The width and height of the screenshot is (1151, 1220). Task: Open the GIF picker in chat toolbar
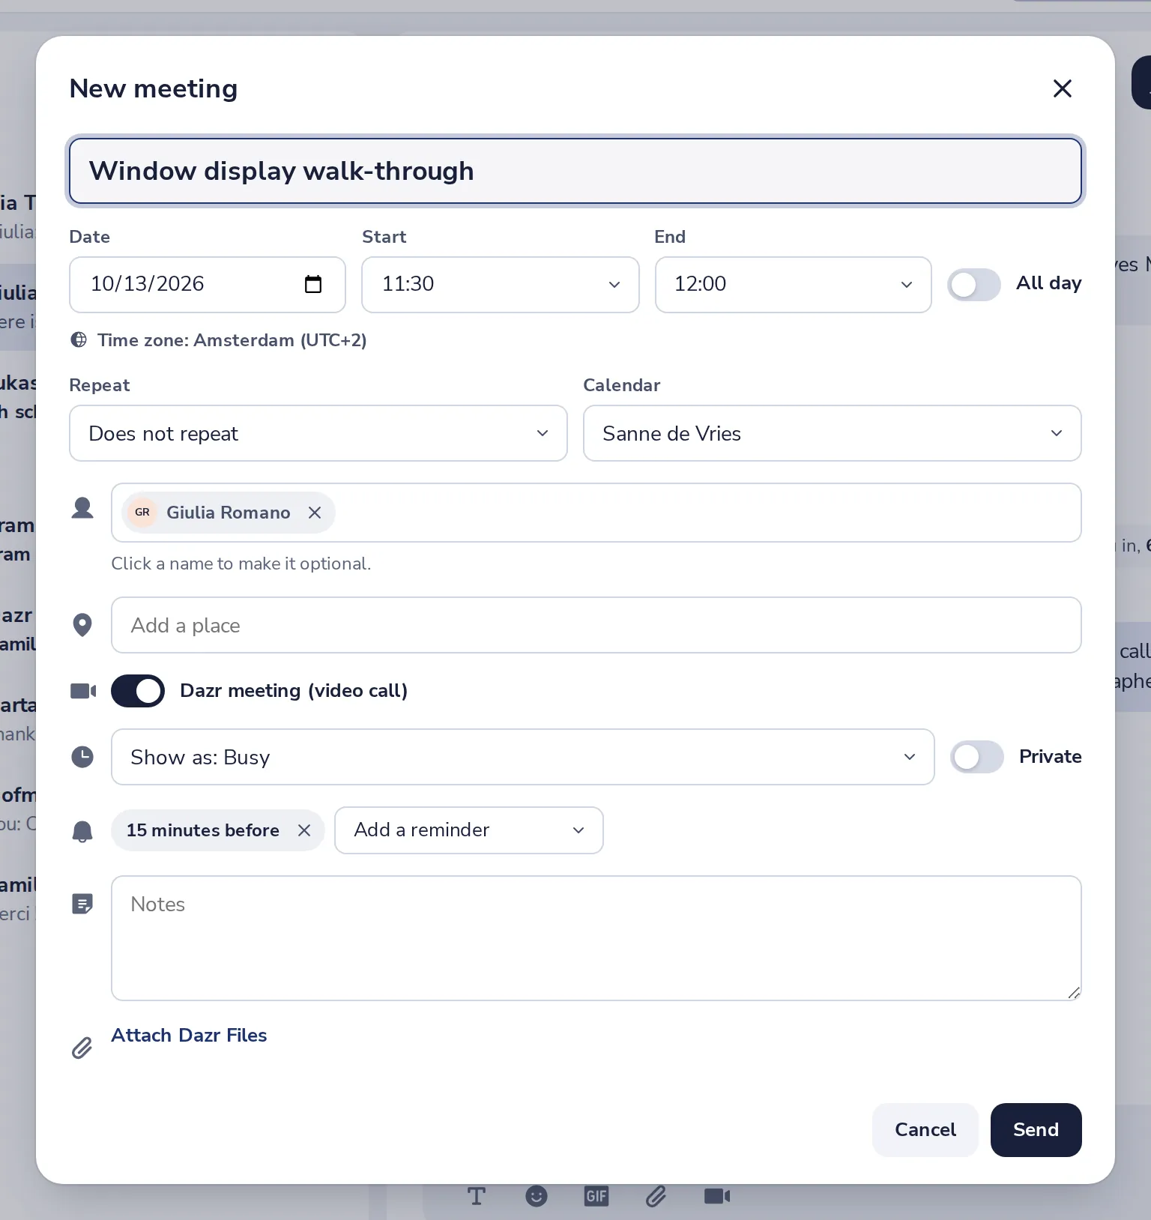pyautogui.click(x=596, y=1196)
